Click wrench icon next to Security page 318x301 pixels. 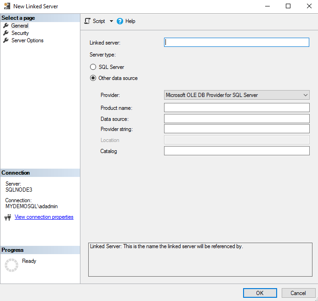tap(6, 33)
